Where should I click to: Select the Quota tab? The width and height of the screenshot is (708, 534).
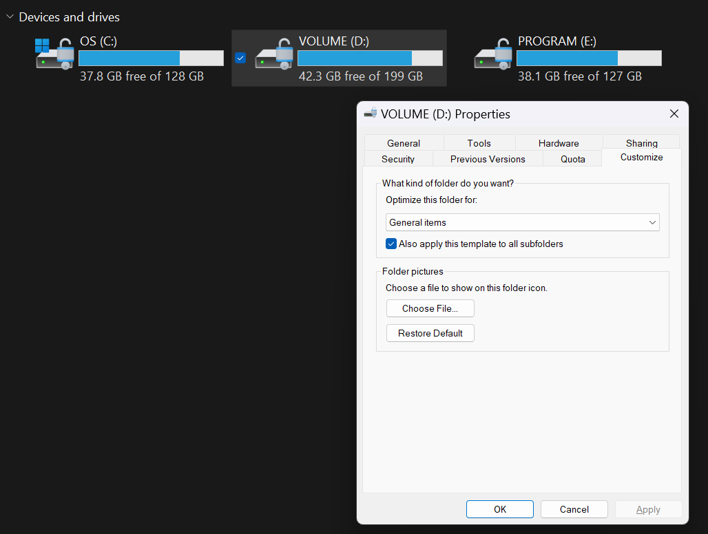pyautogui.click(x=572, y=159)
